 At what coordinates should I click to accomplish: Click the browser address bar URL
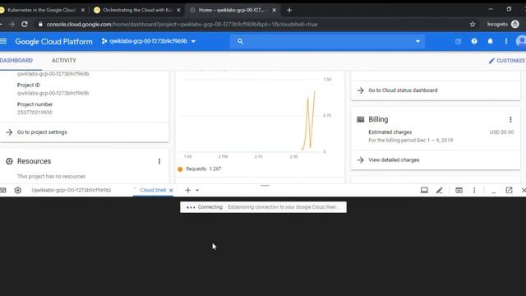[182, 24]
